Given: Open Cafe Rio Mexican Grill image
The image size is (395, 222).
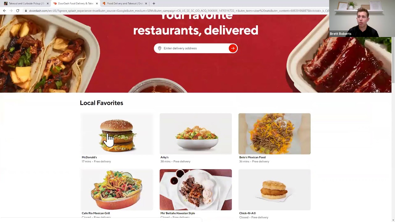Looking at the screenshot, I should (117, 190).
